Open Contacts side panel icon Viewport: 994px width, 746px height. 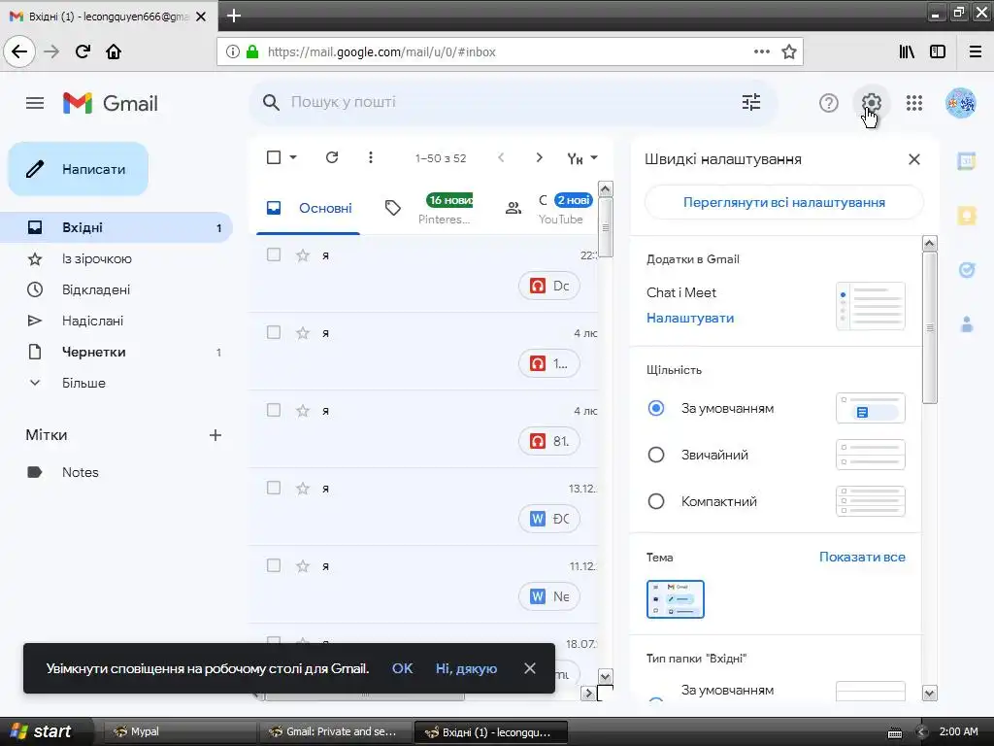[x=967, y=324]
